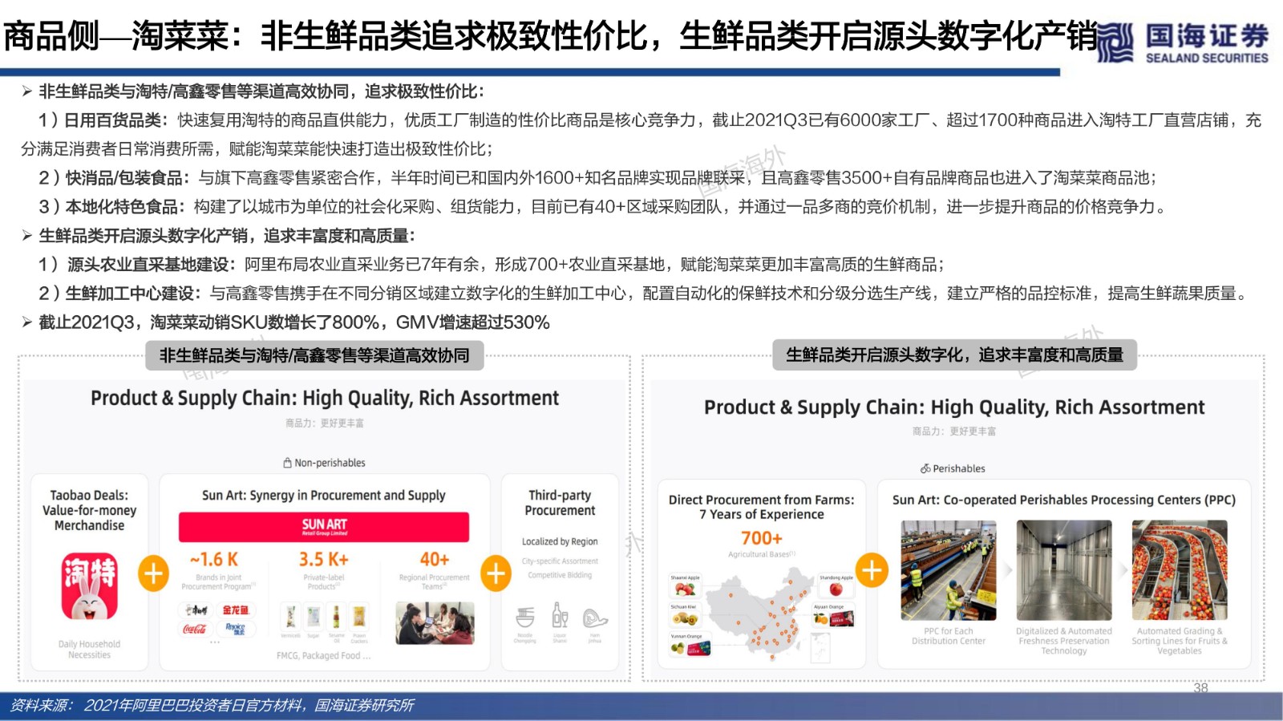
Task: Click the page number 38
Action: (1200, 687)
